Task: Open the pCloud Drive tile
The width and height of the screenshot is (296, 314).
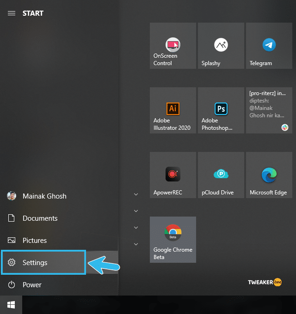Action: pyautogui.click(x=221, y=175)
